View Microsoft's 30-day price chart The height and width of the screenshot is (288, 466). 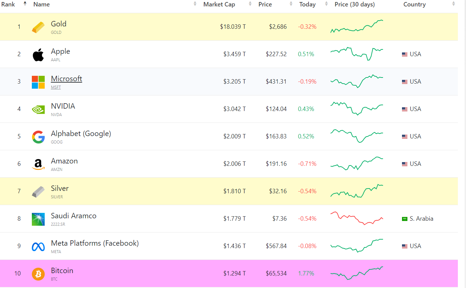coord(357,81)
